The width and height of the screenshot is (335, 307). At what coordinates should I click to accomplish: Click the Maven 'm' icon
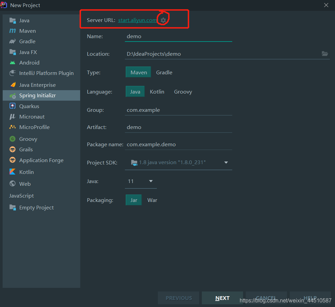coord(13,31)
